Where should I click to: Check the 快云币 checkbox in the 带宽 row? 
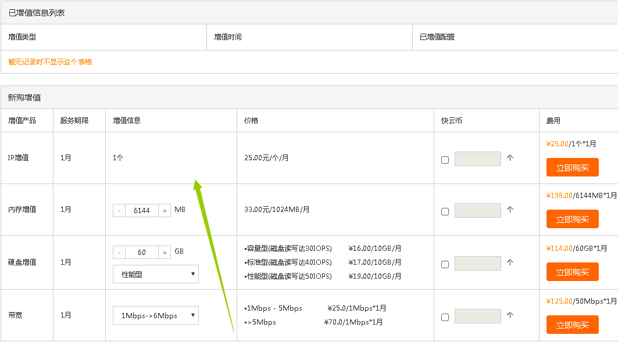pos(445,316)
